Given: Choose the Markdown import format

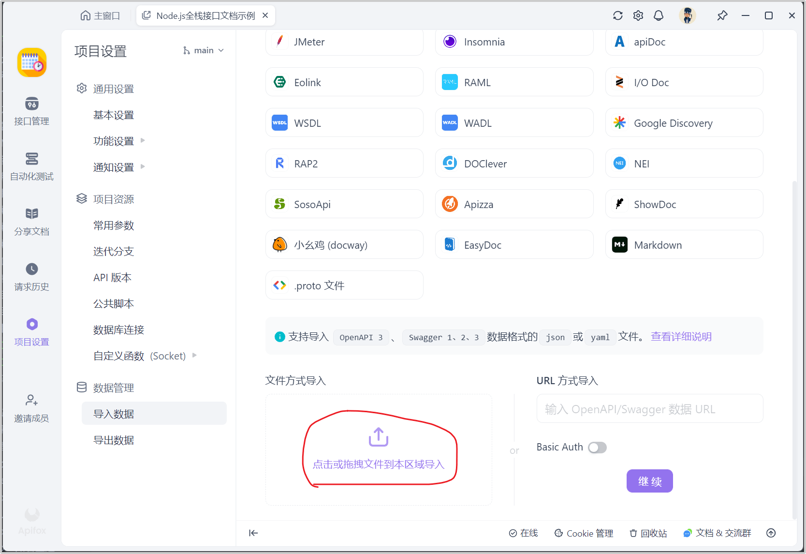Looking at the screenshot, I should pos(684,244).
